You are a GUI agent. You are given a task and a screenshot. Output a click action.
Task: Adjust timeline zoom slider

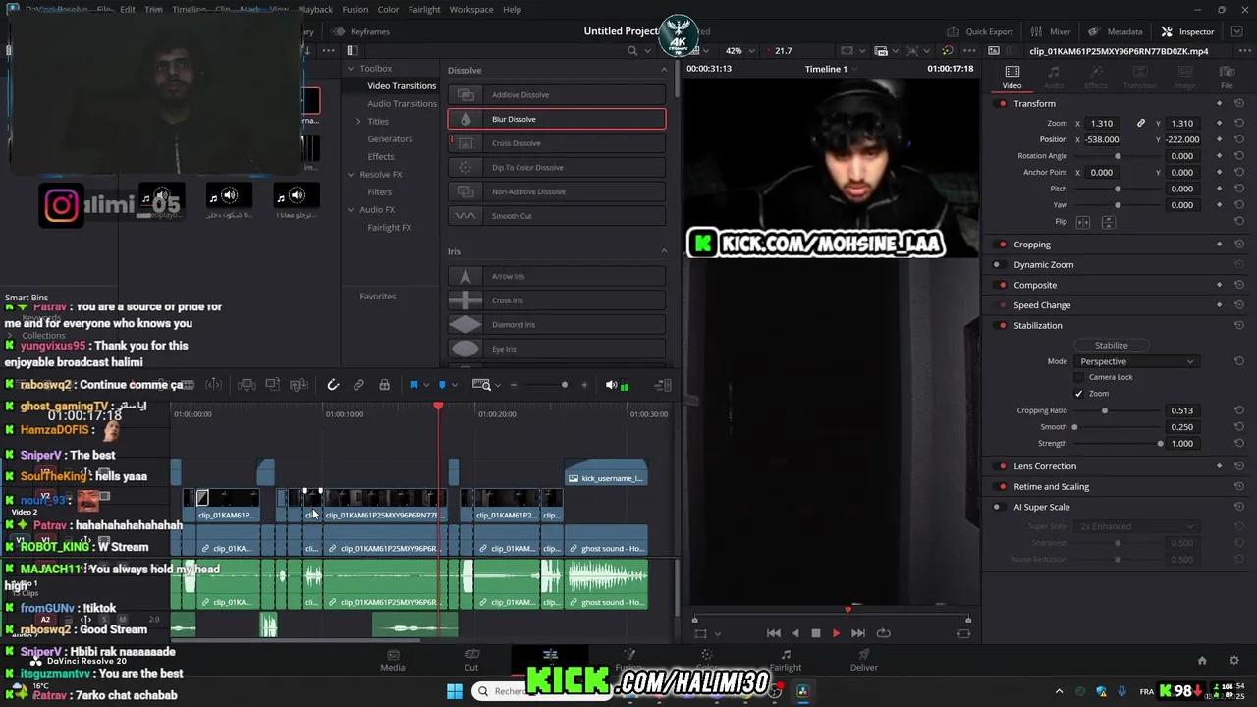click(564, 385)
